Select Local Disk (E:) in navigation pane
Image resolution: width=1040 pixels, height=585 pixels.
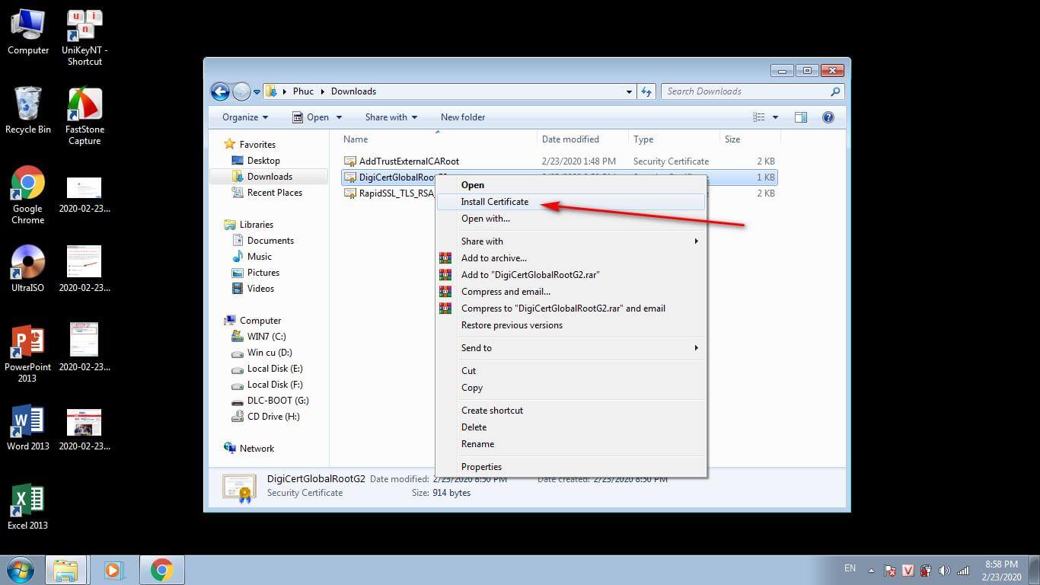pos(274,369)
